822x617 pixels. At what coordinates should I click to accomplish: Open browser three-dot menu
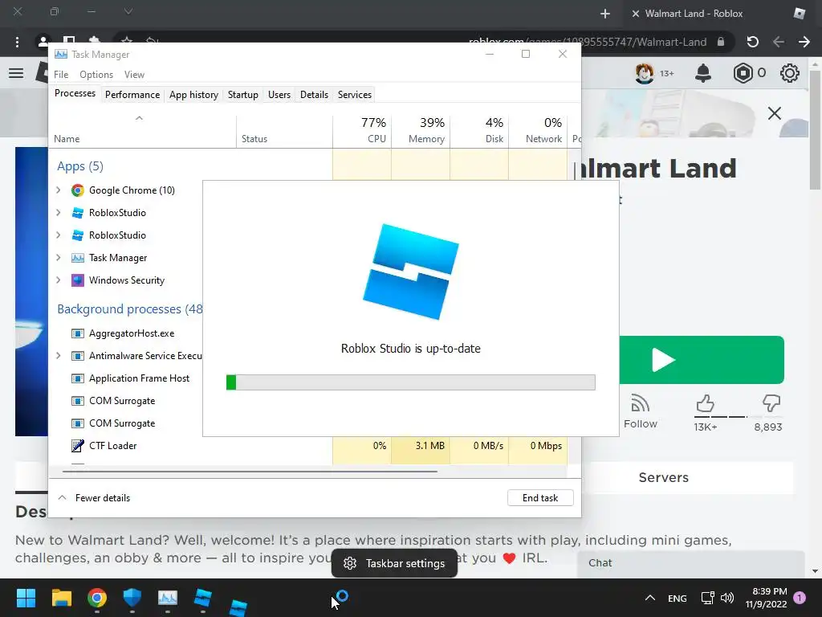coord(18,42)
